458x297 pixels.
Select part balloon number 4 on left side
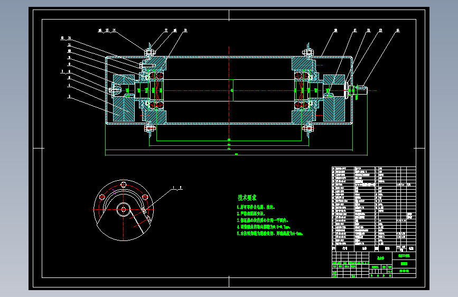click(69, 86)
